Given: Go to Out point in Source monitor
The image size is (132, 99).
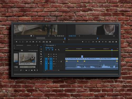Looking at the screenshot, I should pyautogui.click(x=40, y=42).
